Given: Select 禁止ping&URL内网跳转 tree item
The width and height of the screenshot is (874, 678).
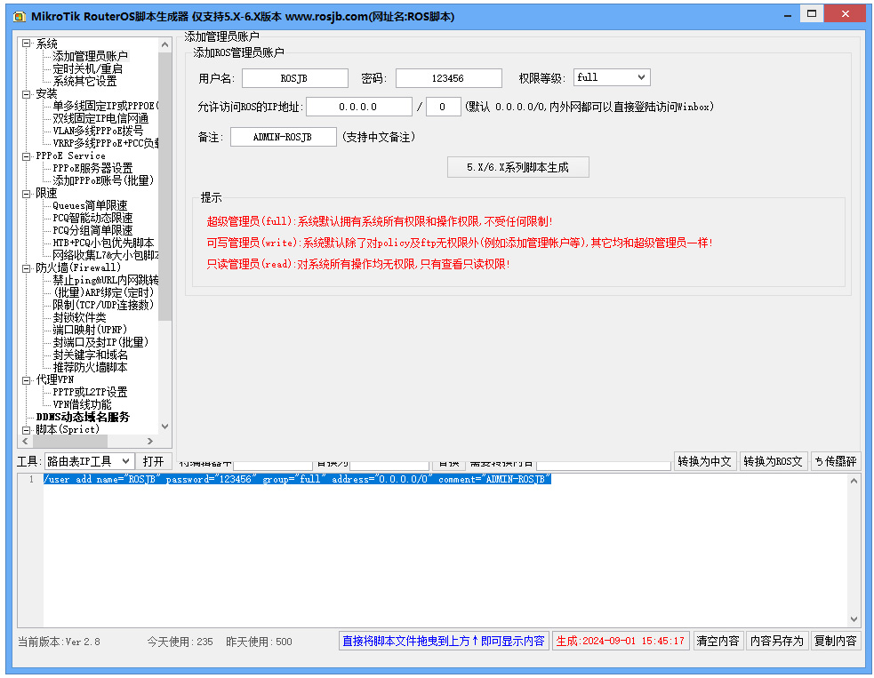Looking at the screenshot, I should click(x=105, y=280).
